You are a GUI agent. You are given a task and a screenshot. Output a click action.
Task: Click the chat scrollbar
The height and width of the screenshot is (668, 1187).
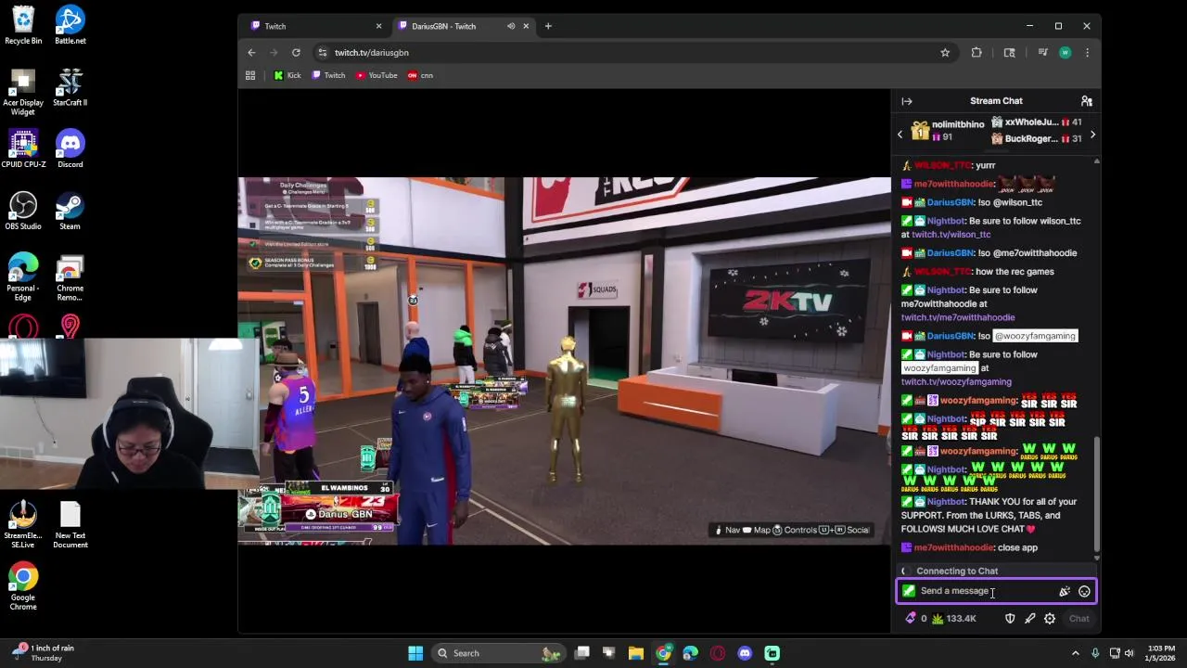1097,495
